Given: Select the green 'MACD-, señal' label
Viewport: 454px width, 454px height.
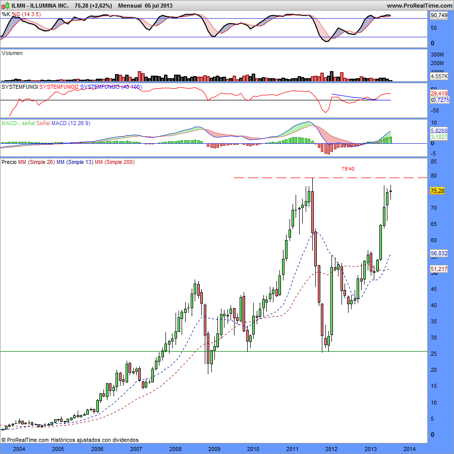Looking at the screenshot, I should (x=18, y=124).
